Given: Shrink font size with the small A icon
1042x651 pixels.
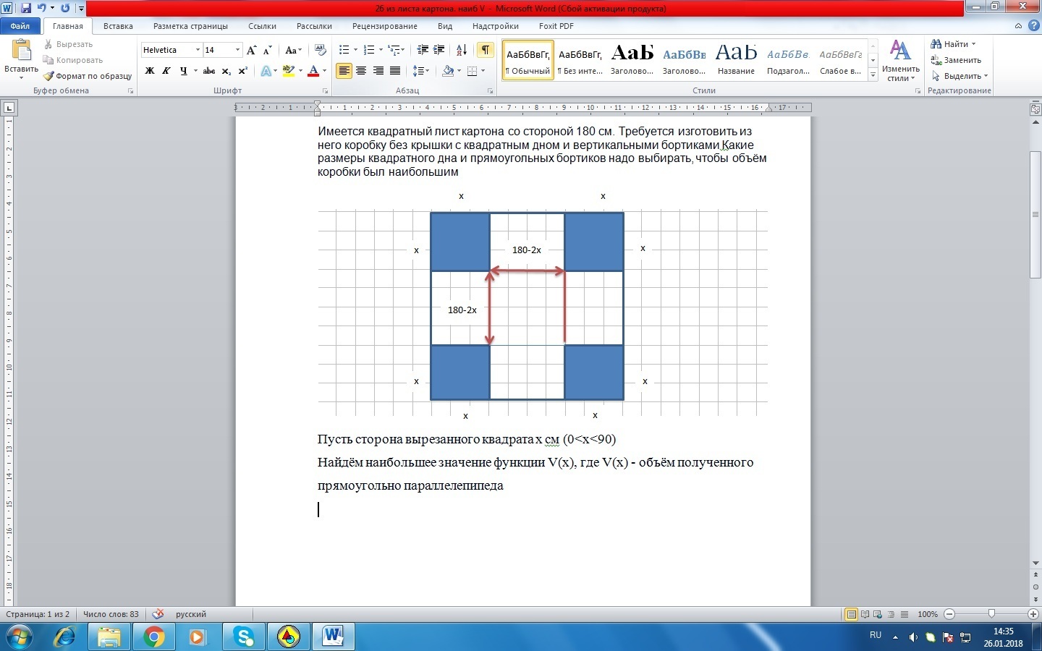Looking at the screenshot, I should click(x=267, y=50).
